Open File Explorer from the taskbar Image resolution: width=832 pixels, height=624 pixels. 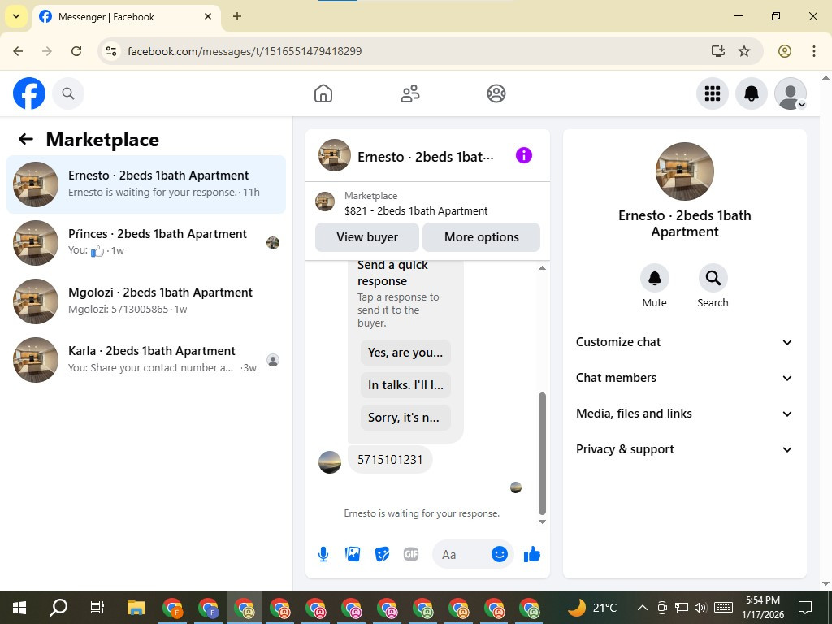136,608
